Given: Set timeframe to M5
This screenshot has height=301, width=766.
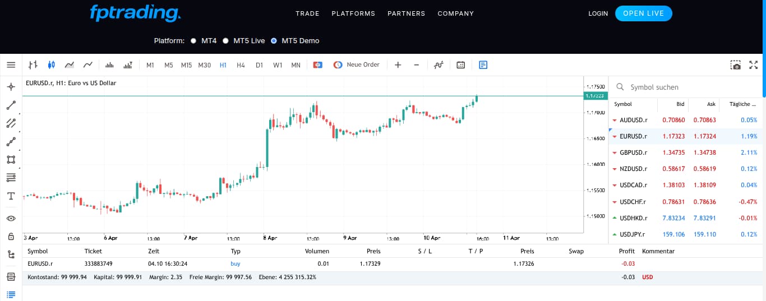Looking at the screenshot, I should [169, 65].
